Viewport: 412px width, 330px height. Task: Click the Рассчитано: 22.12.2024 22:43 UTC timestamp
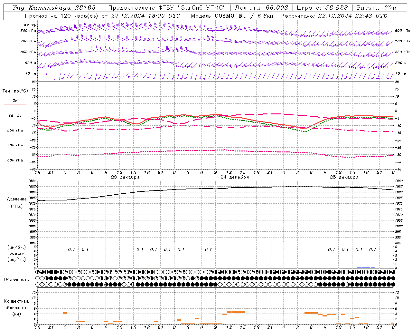pyautogui.click(x=334, y=16)
